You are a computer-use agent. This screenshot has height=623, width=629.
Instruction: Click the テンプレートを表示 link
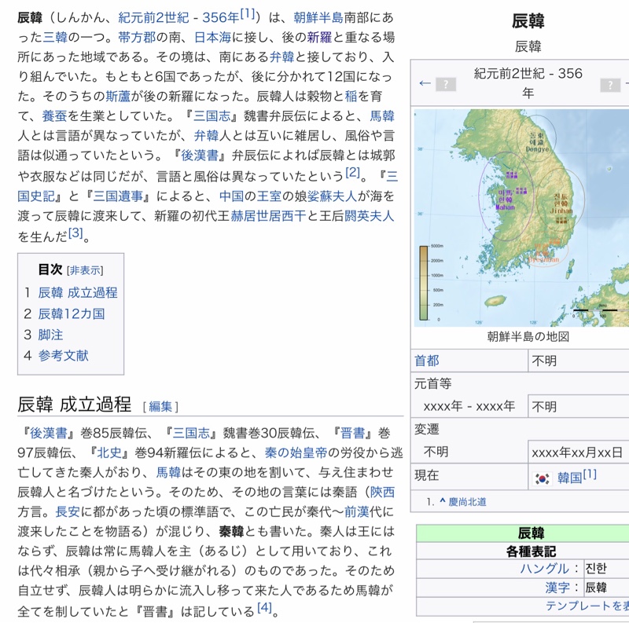click(x=587, y=606)
